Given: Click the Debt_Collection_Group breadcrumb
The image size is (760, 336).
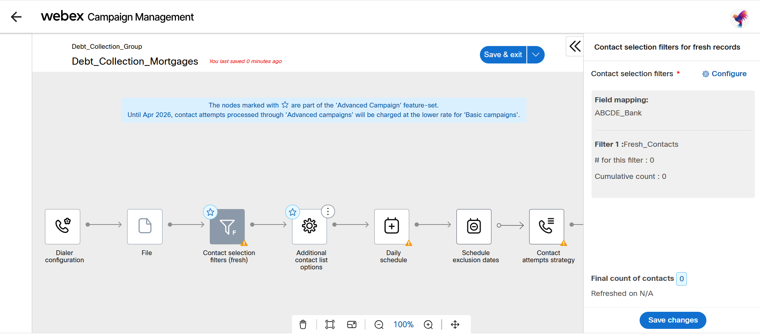Looking at the screenshot, I should (107, 46).
